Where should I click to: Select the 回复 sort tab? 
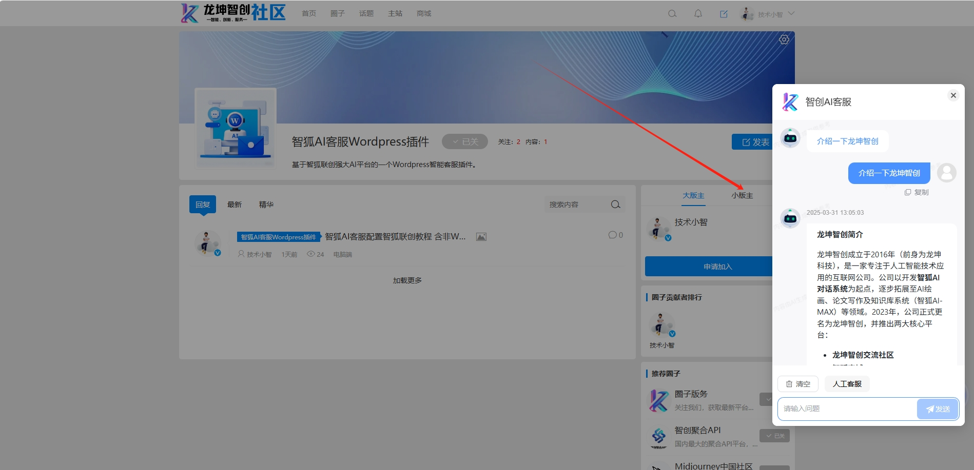(203, 205)
